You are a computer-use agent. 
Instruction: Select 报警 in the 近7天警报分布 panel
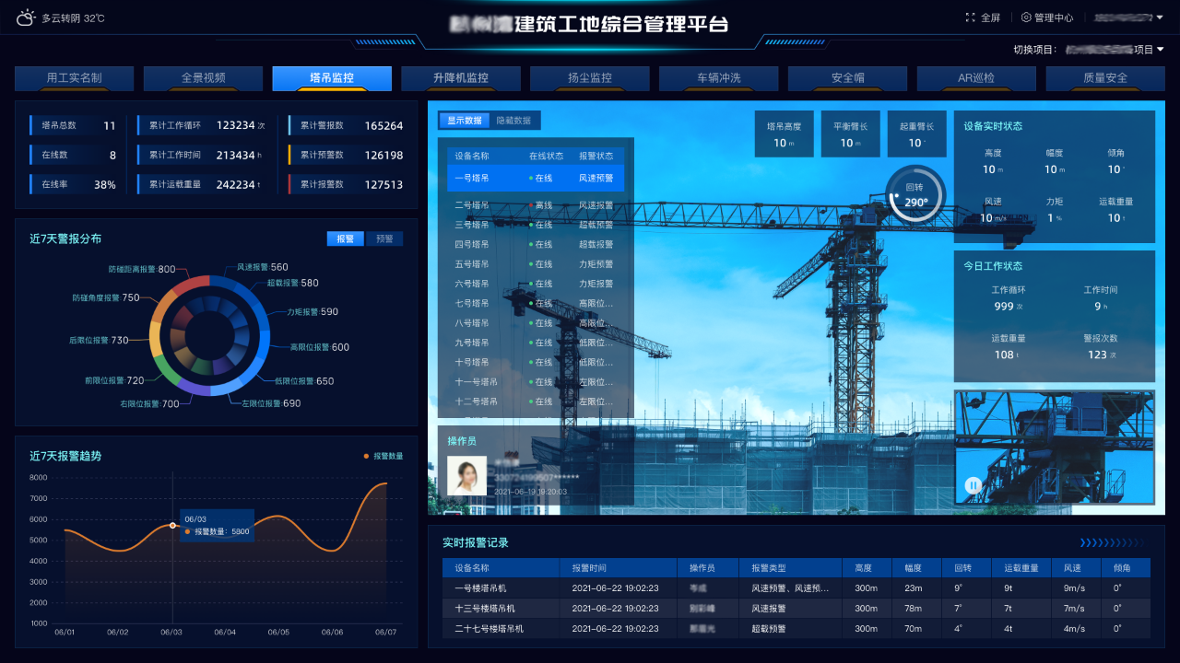(x=346, y=238)
